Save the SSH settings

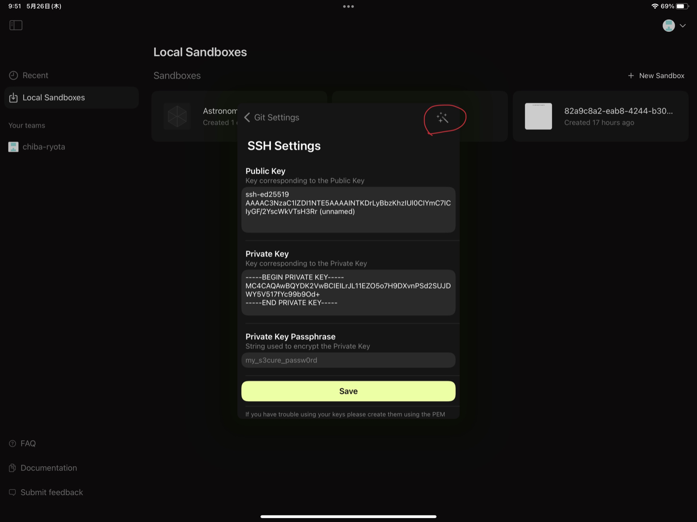pos(348,391)
